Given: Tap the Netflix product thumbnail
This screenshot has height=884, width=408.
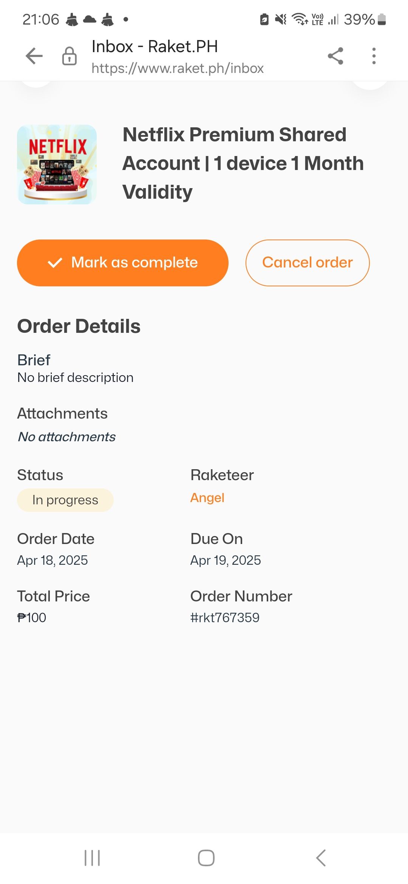Looking at the screenshot, I should [57, 164].
